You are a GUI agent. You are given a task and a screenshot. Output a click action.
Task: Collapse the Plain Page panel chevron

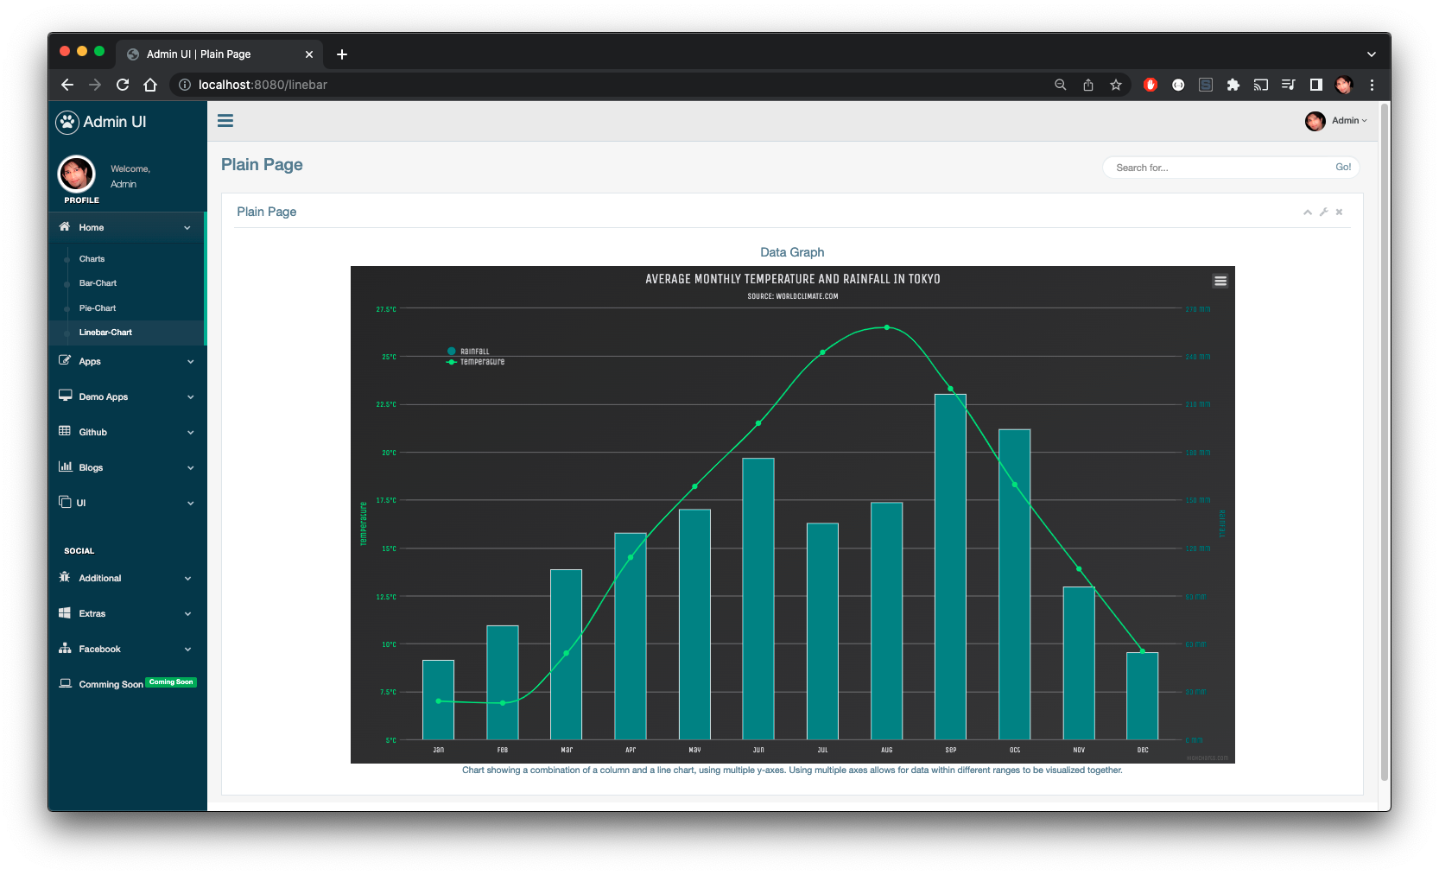[x=1308, y=212]
